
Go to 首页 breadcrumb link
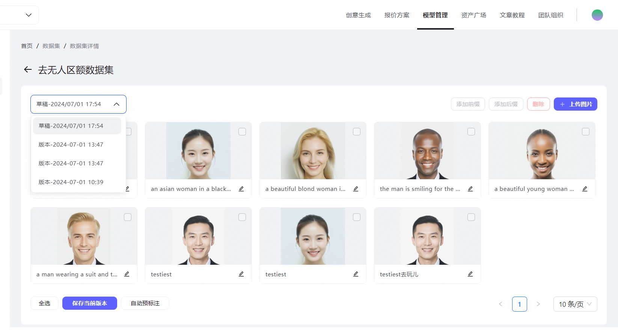(x=27, y=46)
